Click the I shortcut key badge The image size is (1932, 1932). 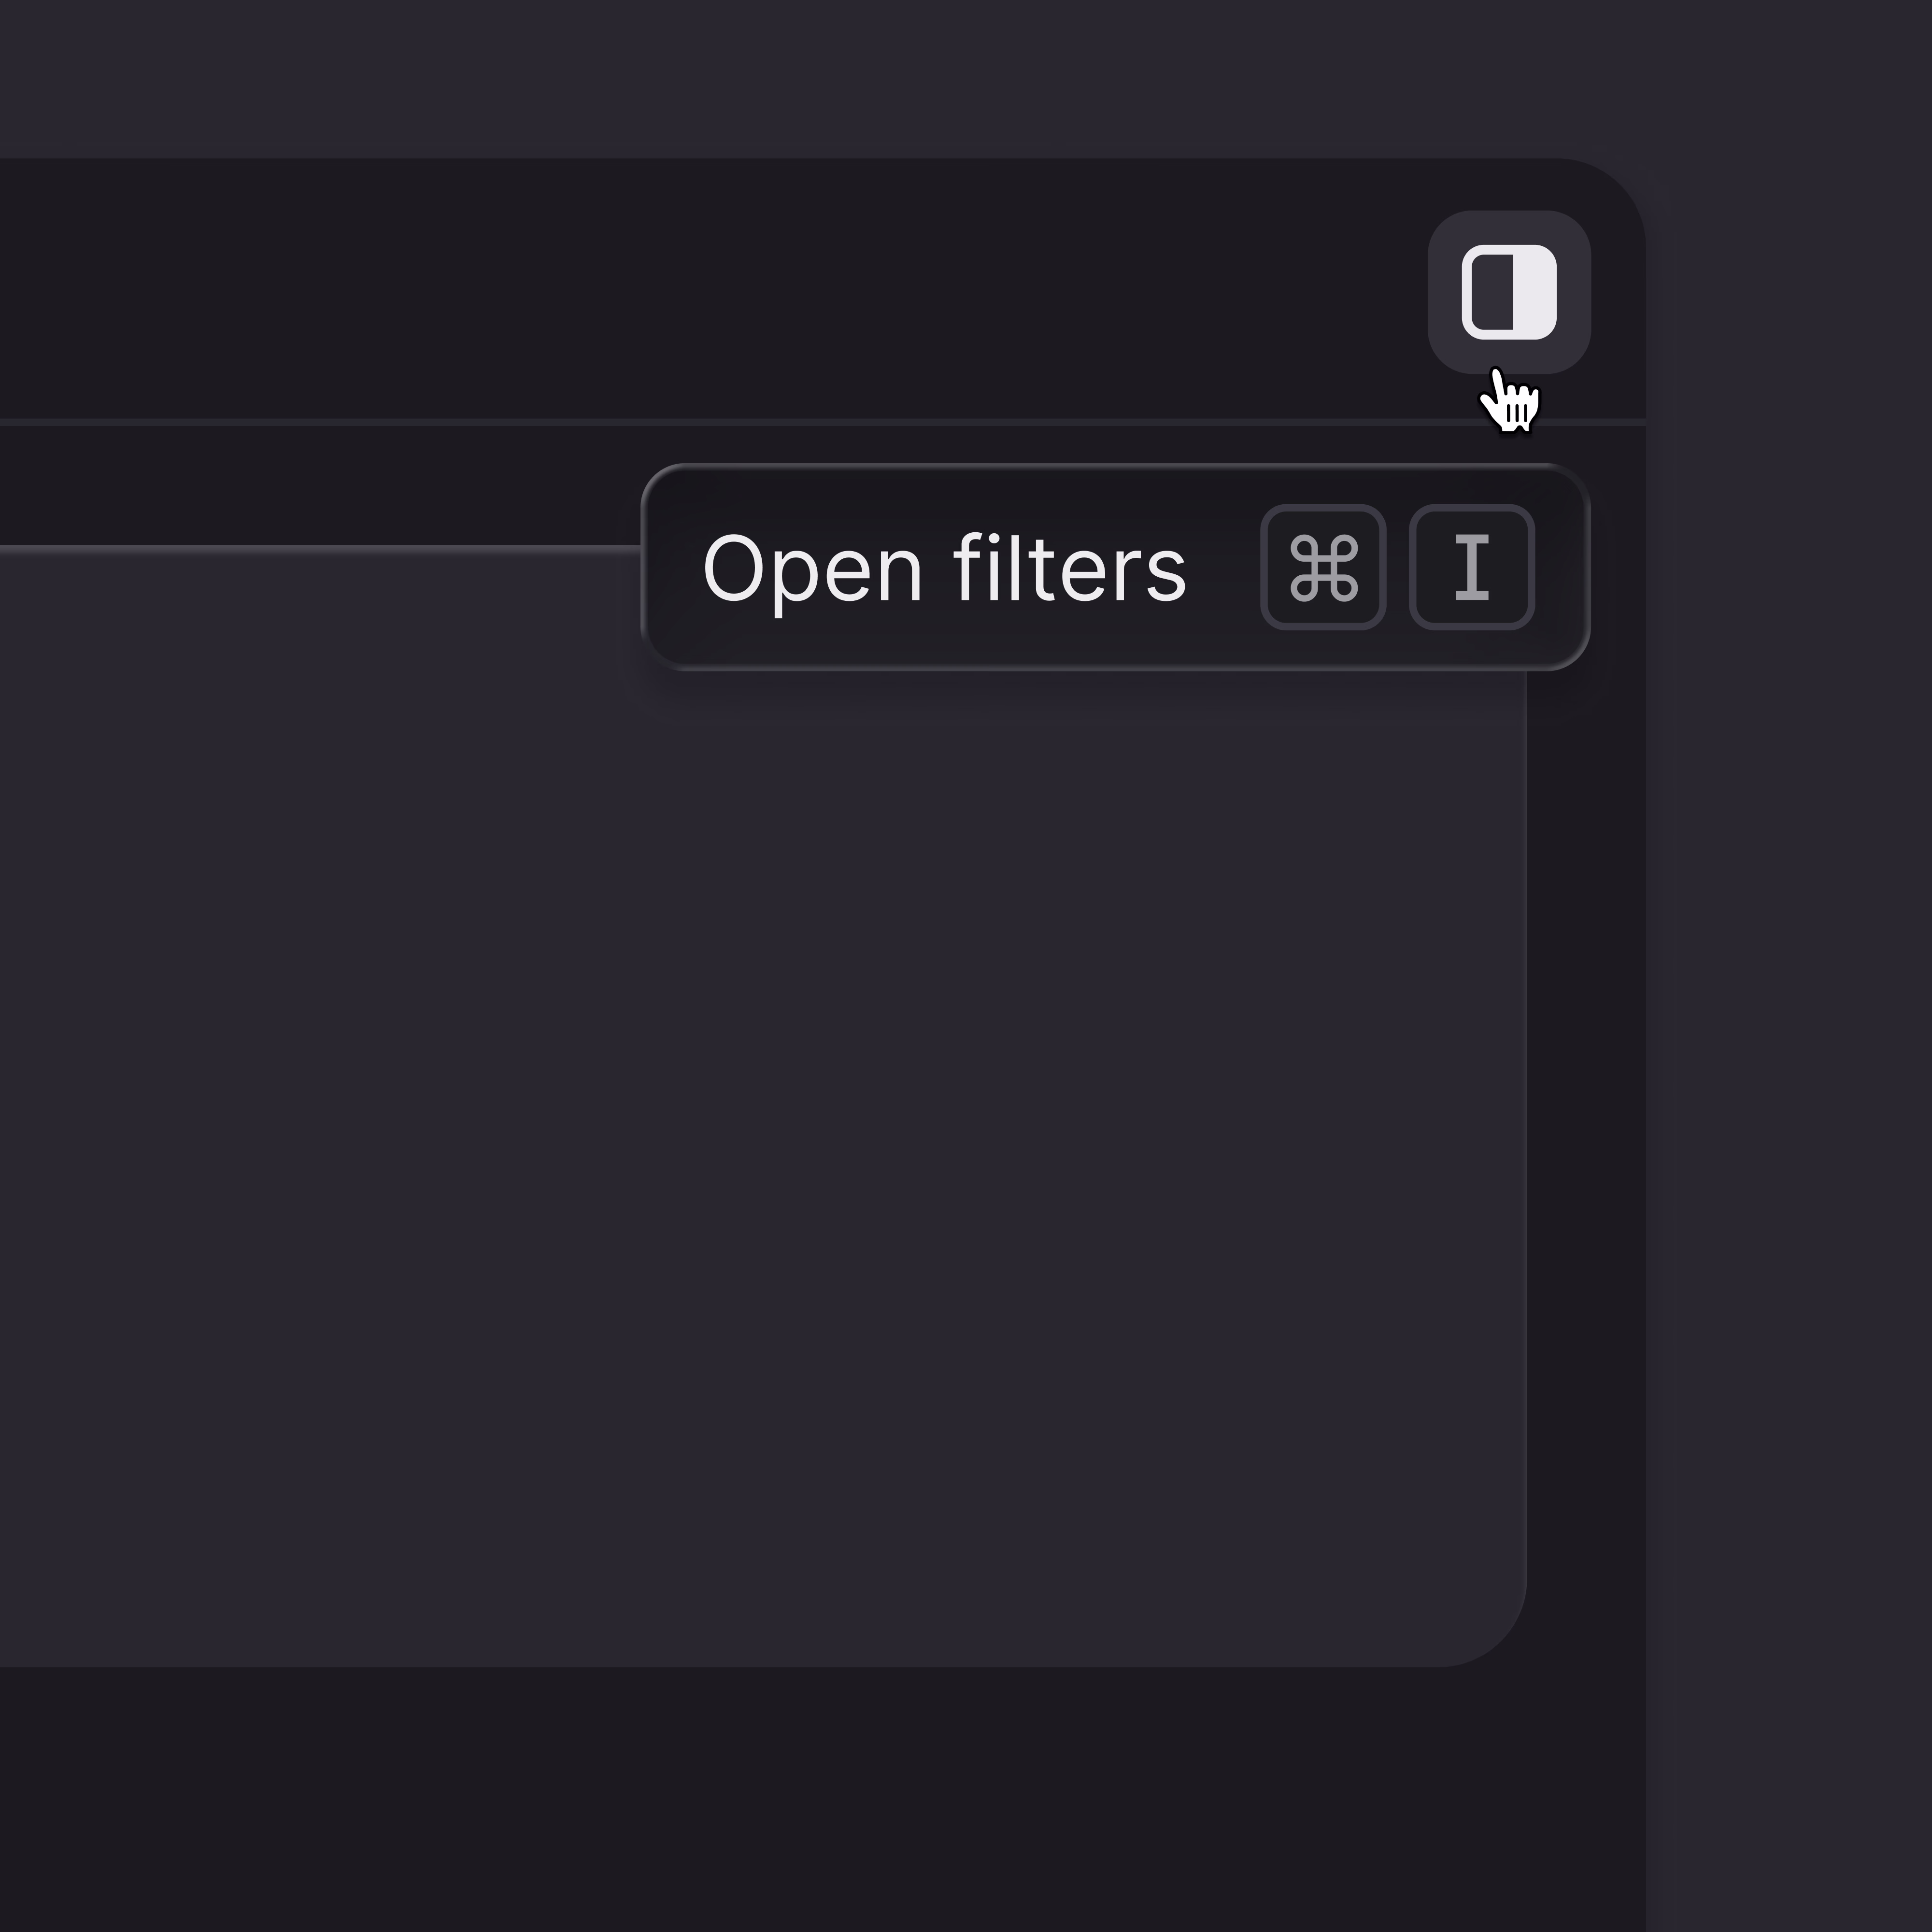coord(1471,567)
